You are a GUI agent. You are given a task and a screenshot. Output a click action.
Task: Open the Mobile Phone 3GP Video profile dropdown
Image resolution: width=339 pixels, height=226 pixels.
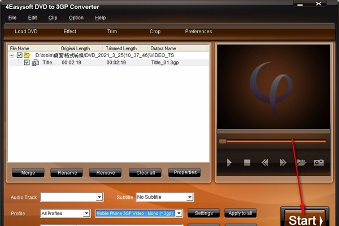click(179, 213)
